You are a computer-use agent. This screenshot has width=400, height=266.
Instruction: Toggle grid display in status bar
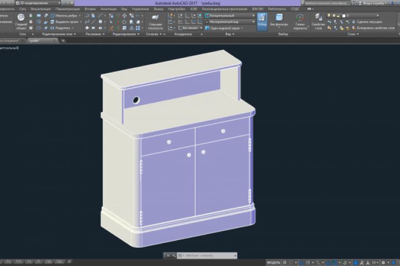click(x=284, y=263)
